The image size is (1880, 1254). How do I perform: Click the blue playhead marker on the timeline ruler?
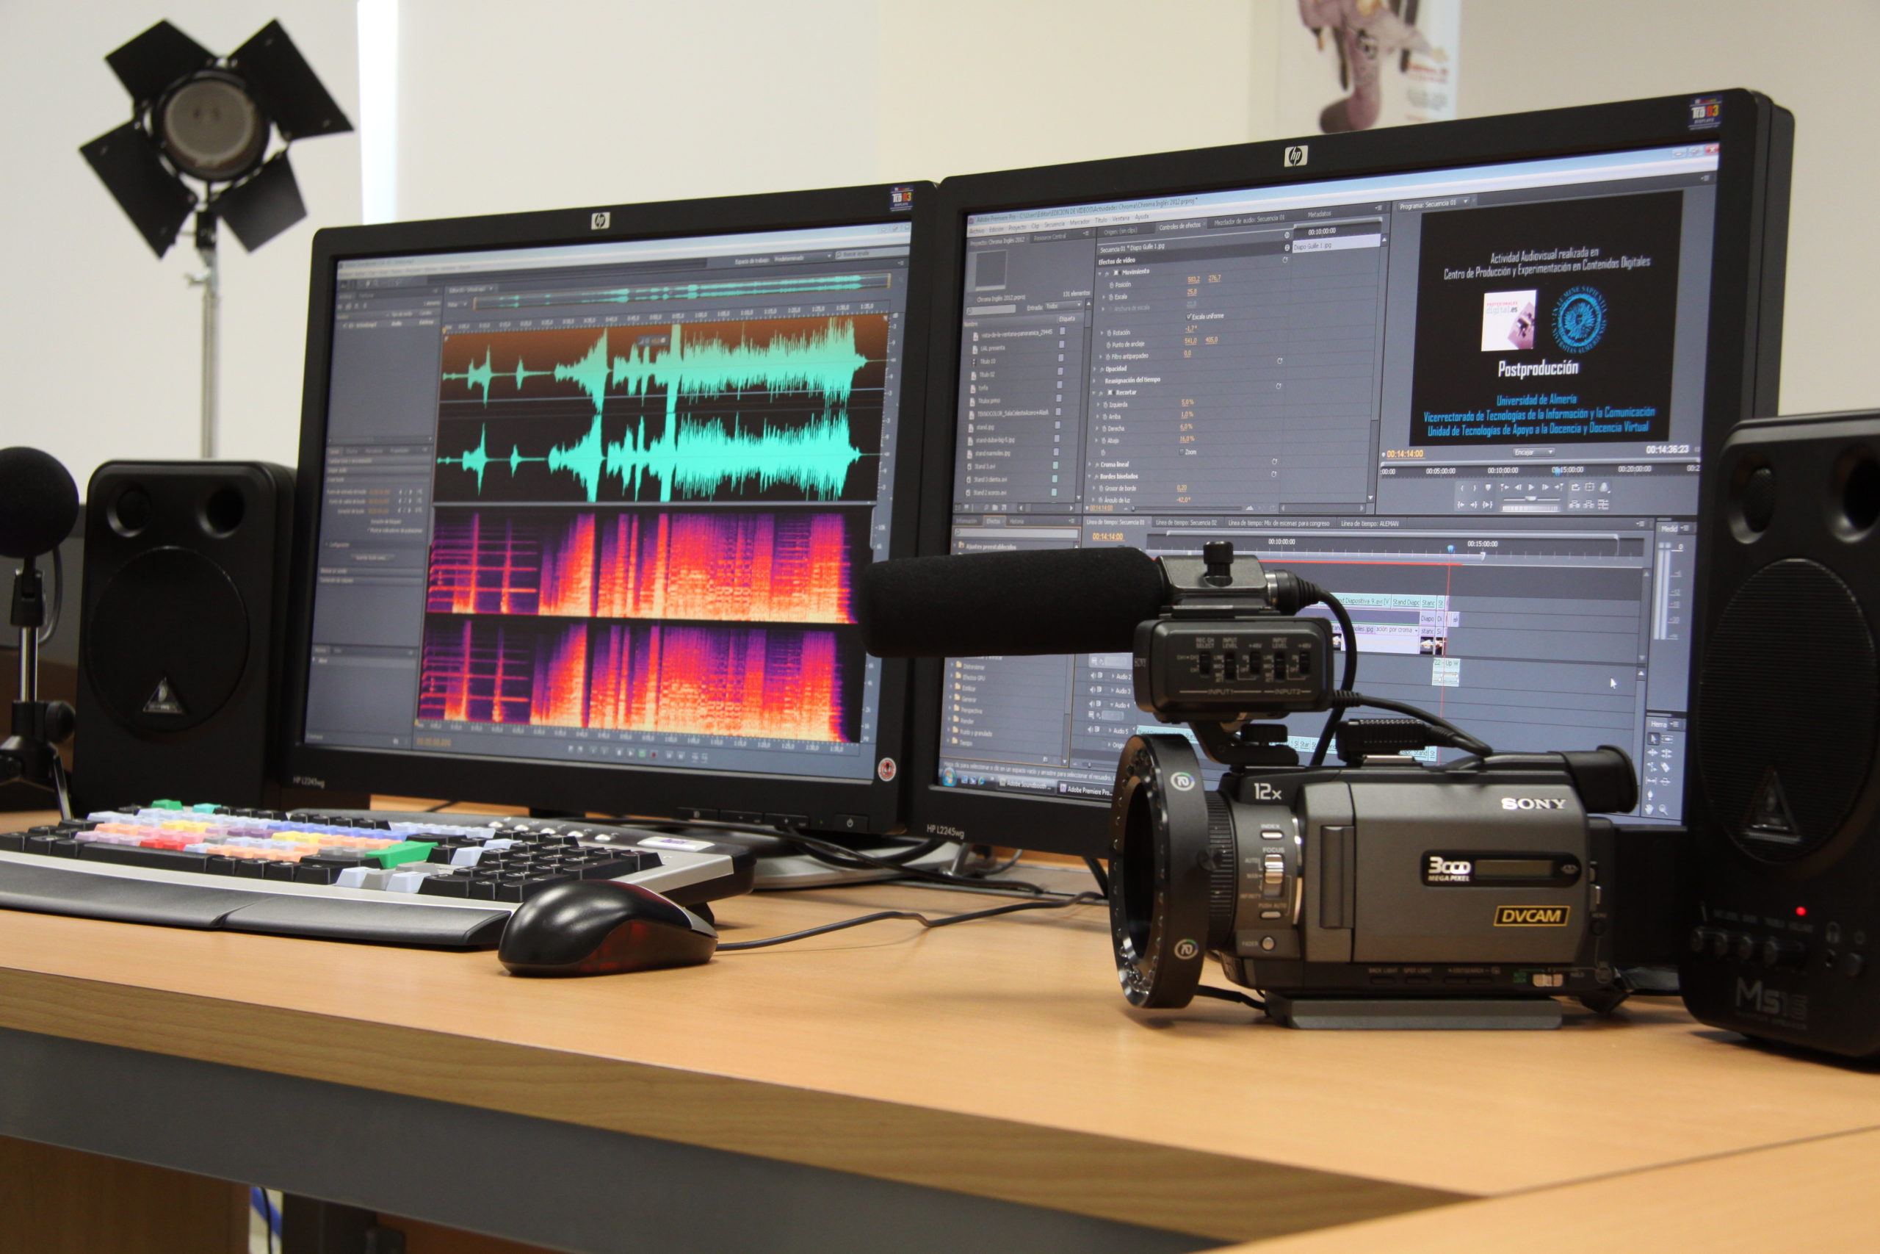1450,549
